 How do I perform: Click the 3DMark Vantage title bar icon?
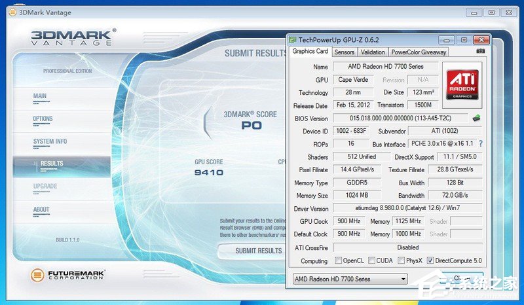[12, 12]
